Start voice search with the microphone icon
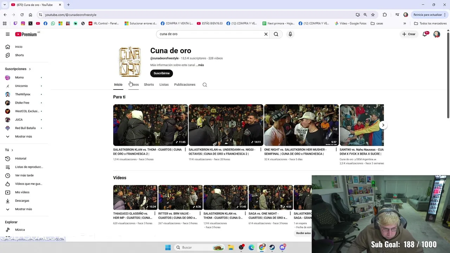The image size is (450, 253). click(x=290, y=34)
